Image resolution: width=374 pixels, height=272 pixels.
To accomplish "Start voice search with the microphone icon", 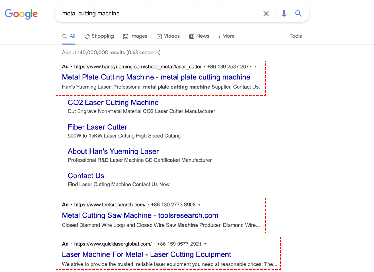I will point(284,14).
